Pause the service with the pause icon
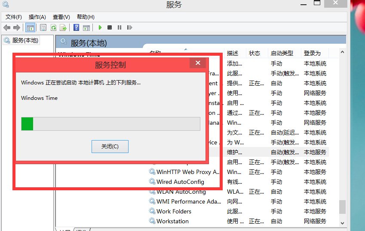 point(120,27)
